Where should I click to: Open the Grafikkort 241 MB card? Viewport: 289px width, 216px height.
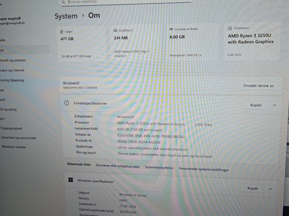[136, 43]
